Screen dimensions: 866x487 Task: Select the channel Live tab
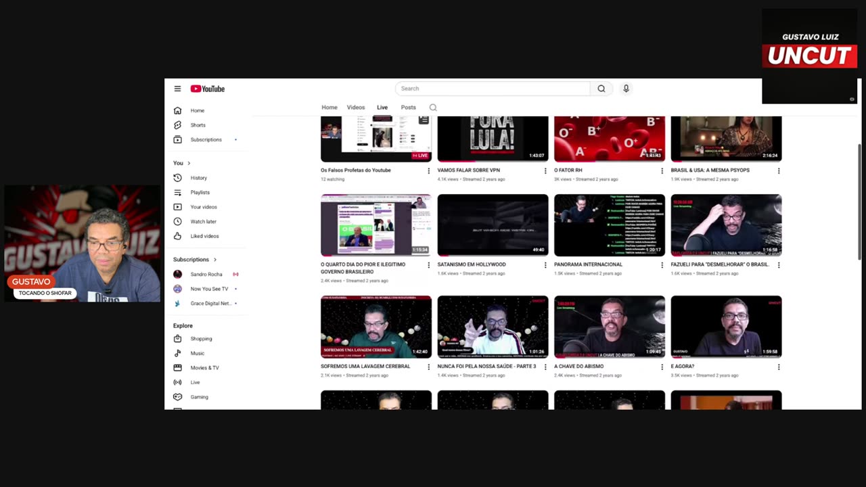pos(382,108)
